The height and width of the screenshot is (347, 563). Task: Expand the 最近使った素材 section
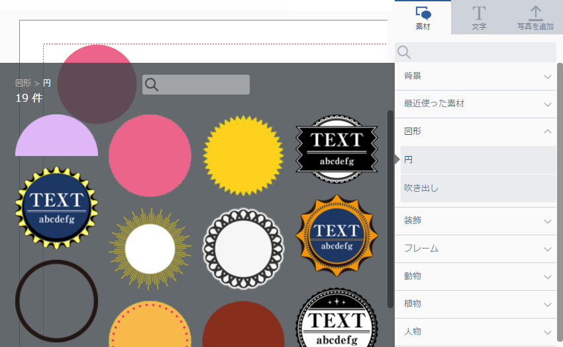click(477, 104)
